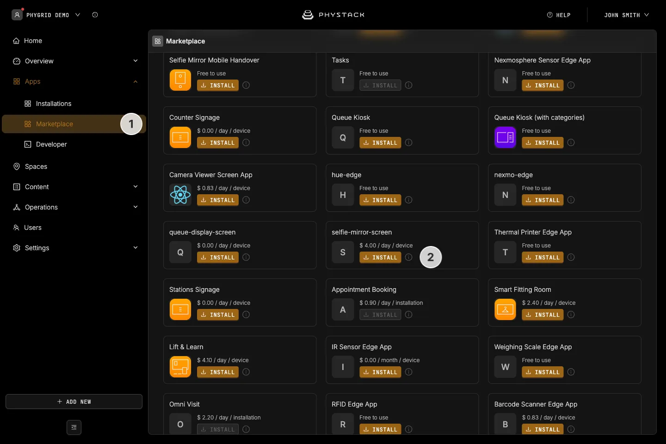Click Lift & Learn app icon
Screen dimensions: 666x444
(x=180, y=367)
